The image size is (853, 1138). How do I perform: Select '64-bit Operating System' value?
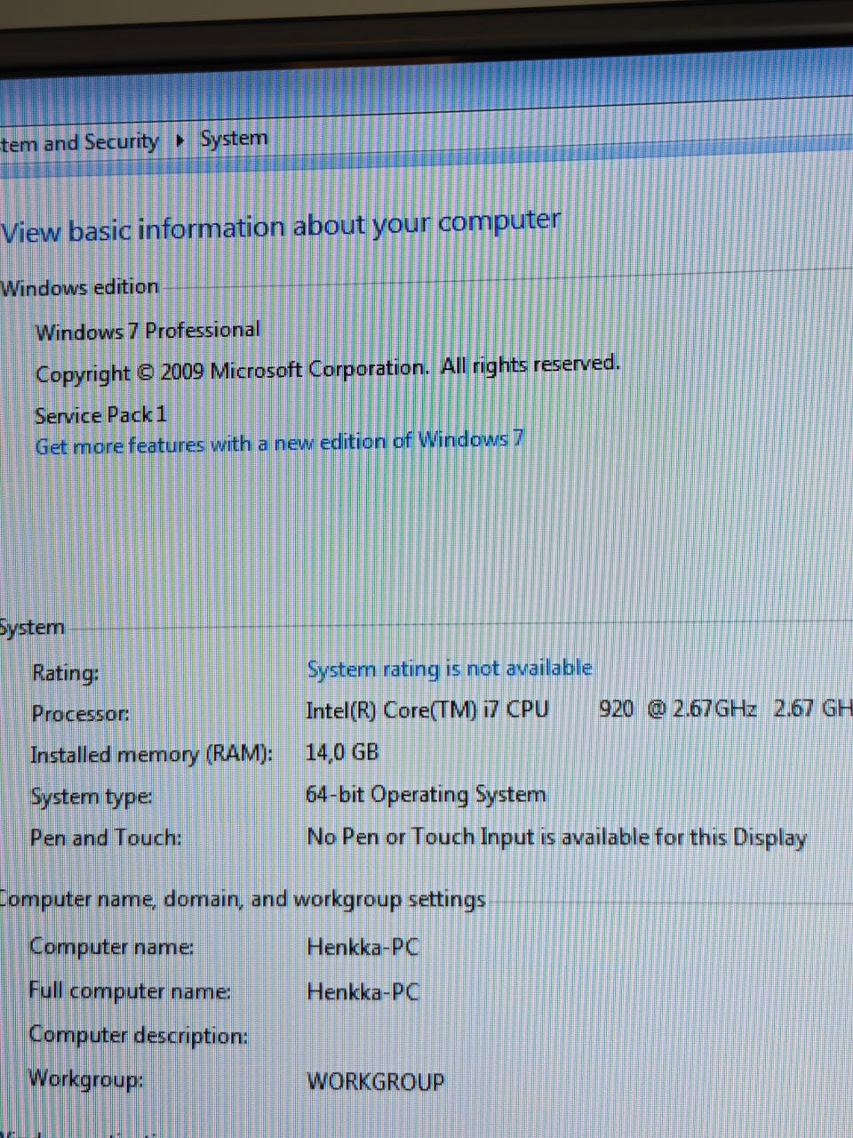[426, 794]
